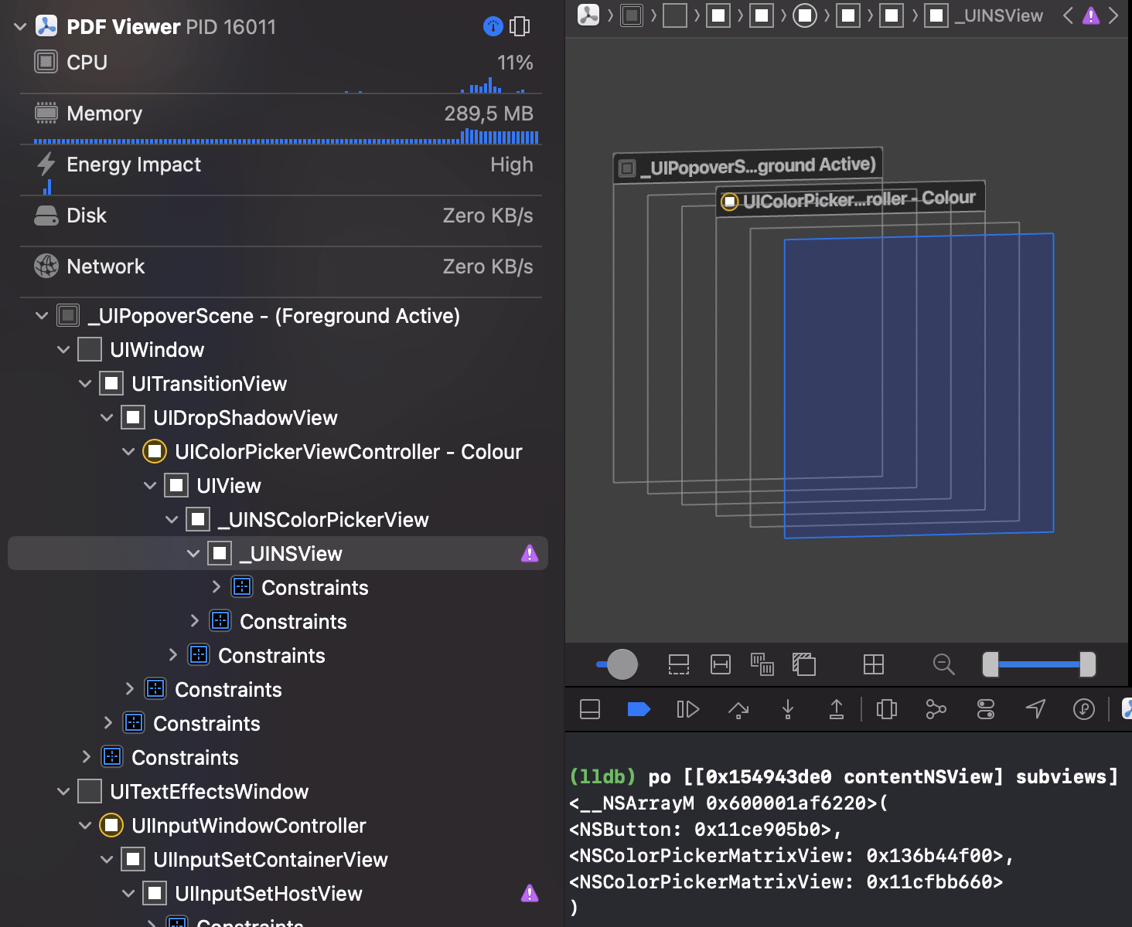Viewport: 1132px width, 927px height.
Task: Toggle breakpoints activation in debug bar
Action: point(638,709)
